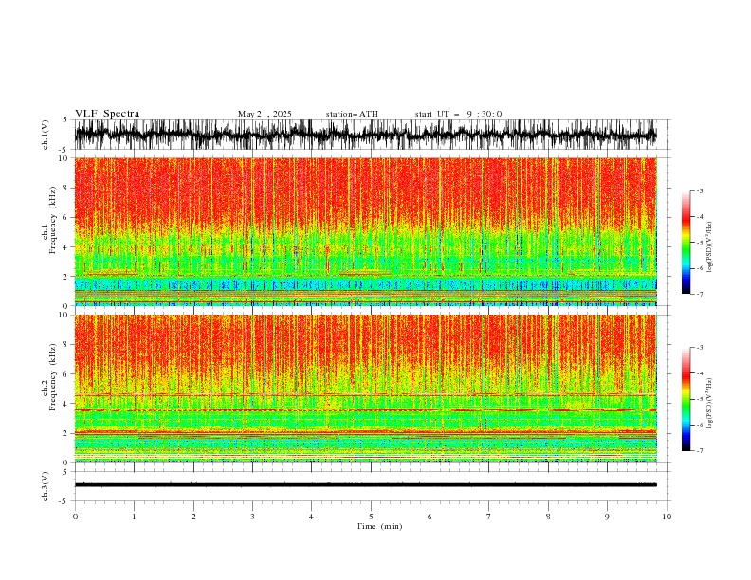
Task: Click the "Time (min)" axis label
Action: (x=379, y=526)
